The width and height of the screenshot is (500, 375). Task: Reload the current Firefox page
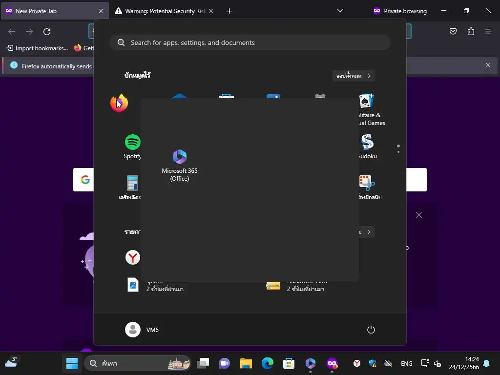point(47,32)
